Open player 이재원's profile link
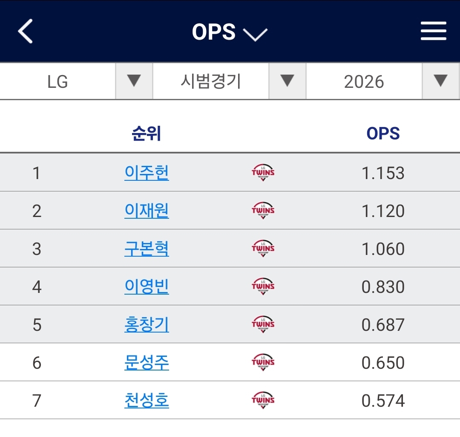 (147, 211)
